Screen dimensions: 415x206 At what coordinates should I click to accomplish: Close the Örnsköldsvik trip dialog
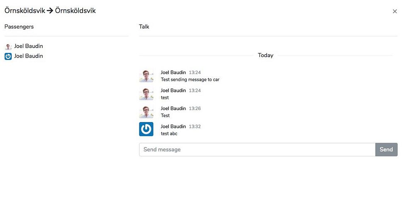pyautogui.click(x=395, y=11)
